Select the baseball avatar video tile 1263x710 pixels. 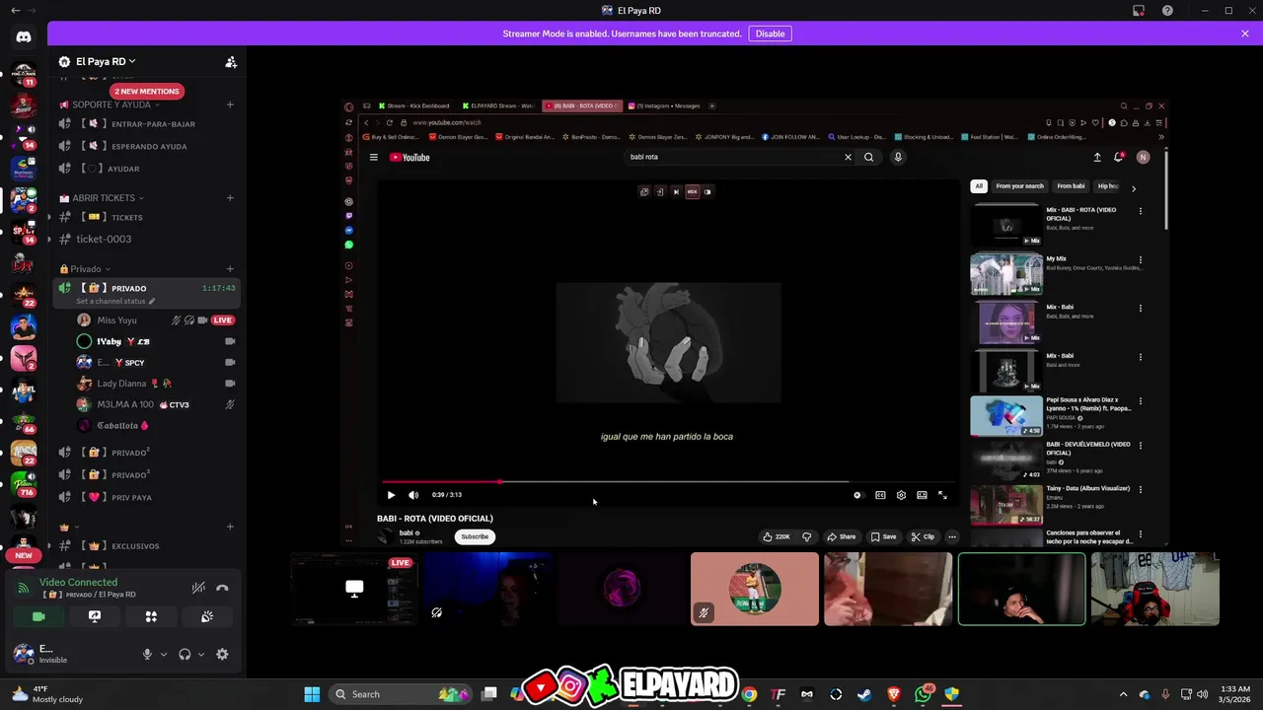pyautogui.click(x=755, y=589)
